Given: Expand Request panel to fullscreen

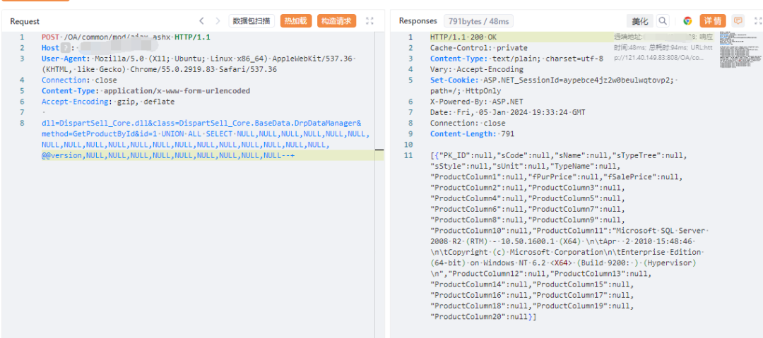Looking at the screenshot, I should (369, 21).
